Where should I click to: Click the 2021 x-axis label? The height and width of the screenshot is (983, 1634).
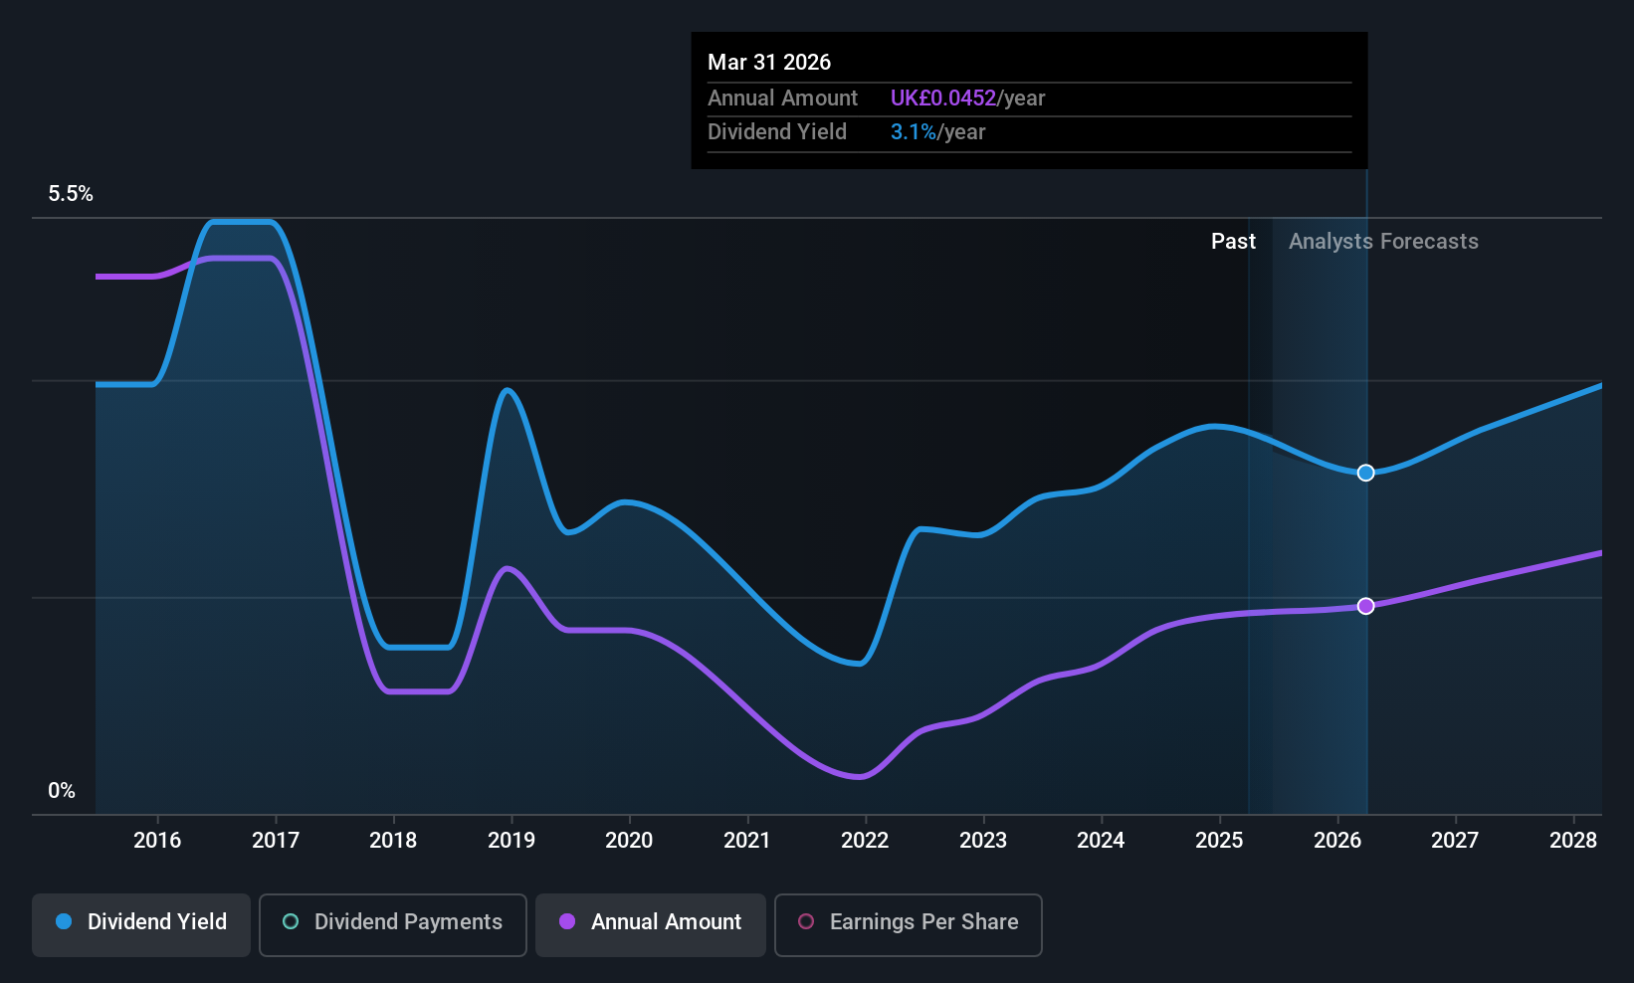(747, 841)
